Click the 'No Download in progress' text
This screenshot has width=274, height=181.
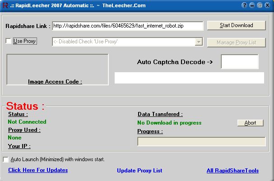tap(169, 123)
